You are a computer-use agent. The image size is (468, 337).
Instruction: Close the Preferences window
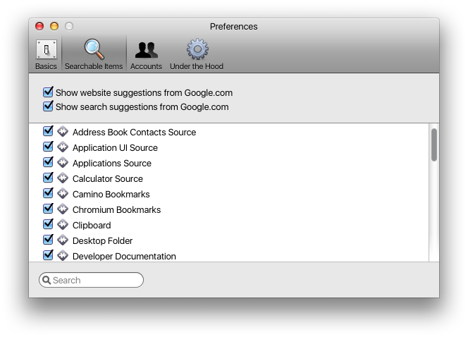[x=39, y=27]
